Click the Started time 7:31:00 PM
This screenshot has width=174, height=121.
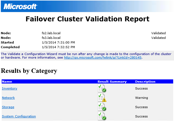tap(57, 42)
